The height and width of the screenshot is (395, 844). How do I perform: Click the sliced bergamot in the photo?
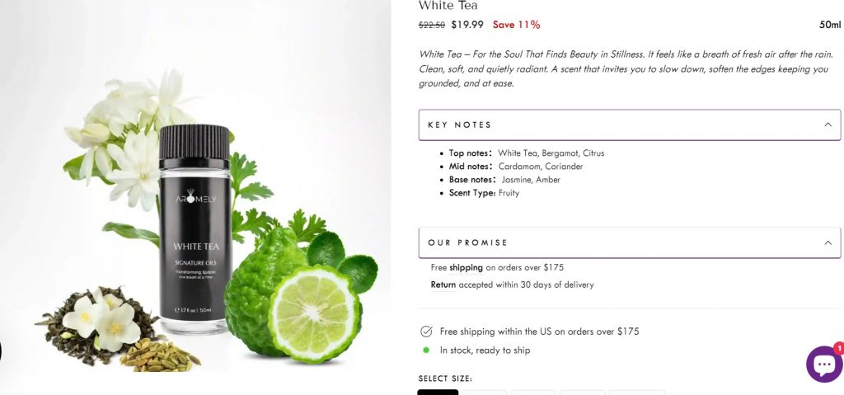(x=314, y=313)
